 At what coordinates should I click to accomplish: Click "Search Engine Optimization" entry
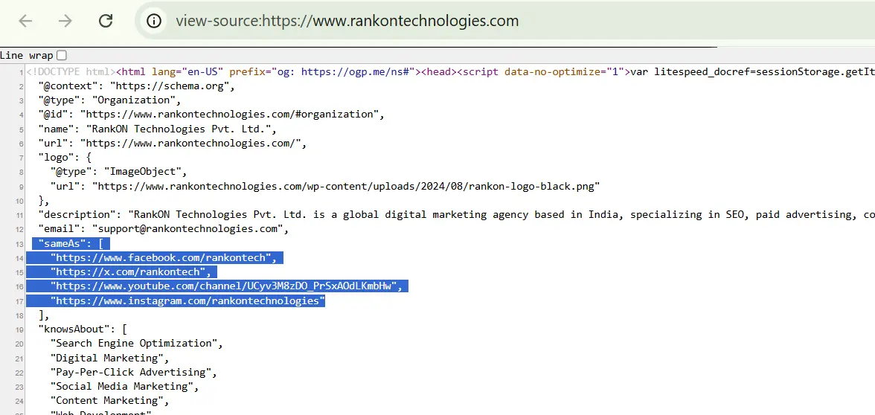[137, 344]
